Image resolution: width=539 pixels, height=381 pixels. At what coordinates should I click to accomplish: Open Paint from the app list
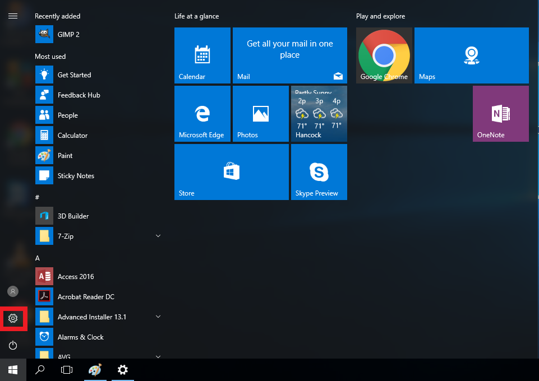[x=98, y=156]
